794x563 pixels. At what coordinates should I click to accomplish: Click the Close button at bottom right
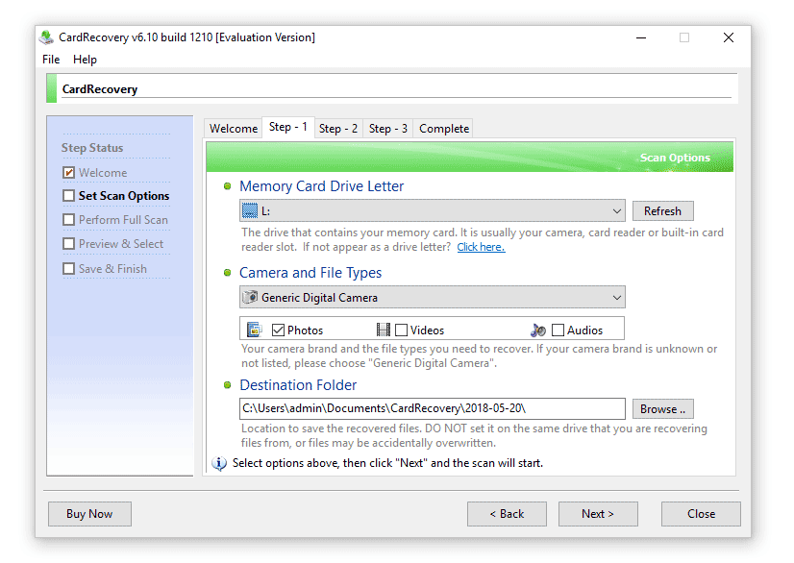701,514
